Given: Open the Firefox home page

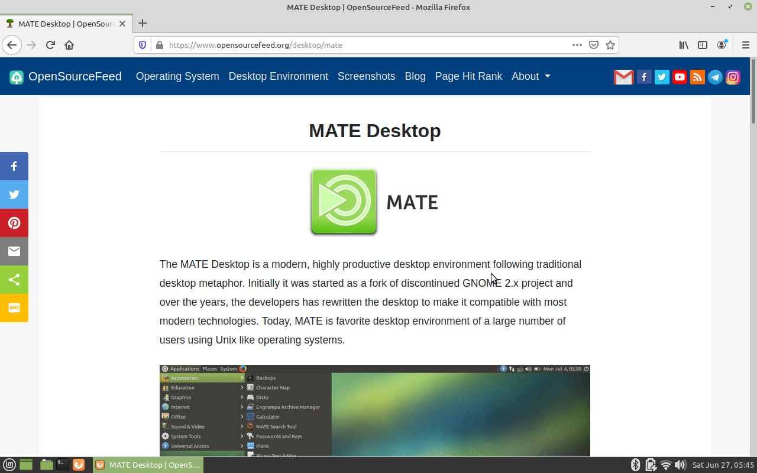Looking at the screenshot, I should (x=69, y=45).
